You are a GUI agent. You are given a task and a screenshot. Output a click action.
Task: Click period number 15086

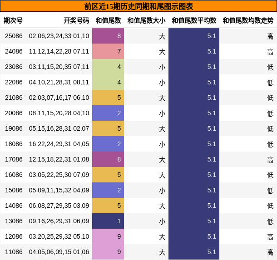pos(14,190)
